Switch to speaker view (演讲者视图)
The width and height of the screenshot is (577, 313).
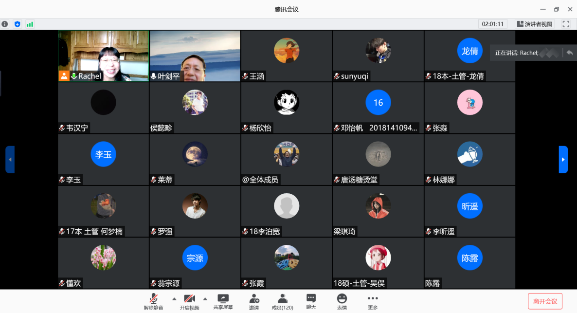point(535,24)
